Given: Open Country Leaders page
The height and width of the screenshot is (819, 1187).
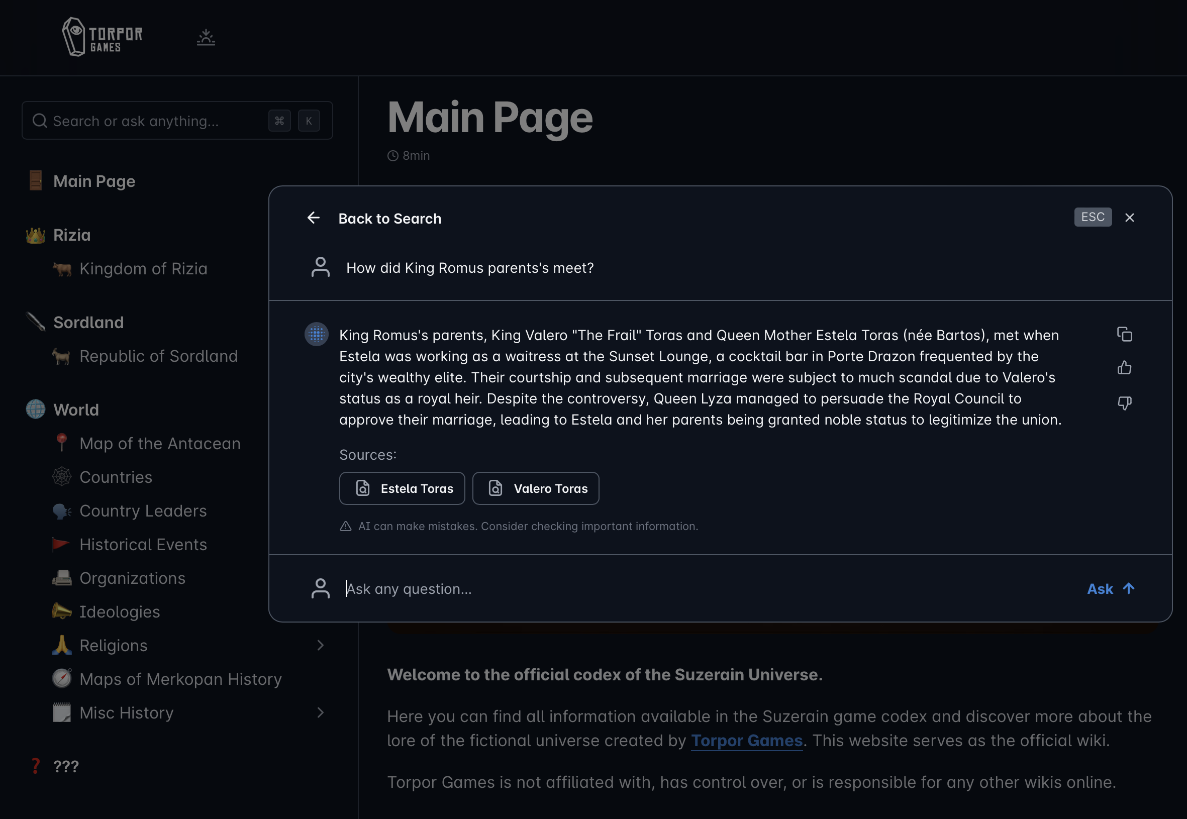Looking at the screenshot, I should pyautogui.click(x=143, y=511).
